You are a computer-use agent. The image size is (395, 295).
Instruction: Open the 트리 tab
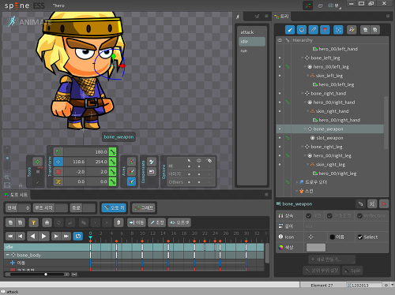[x=281, y=17]
